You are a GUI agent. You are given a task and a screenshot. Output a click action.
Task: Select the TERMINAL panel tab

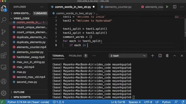[x=58, y=56]
